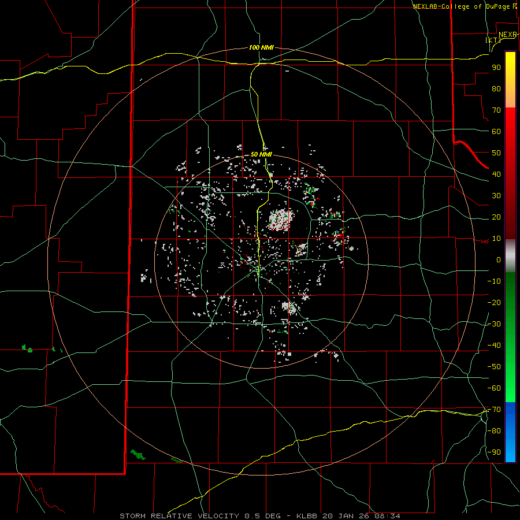520x520 pixels.
Task: Select the -70 scale label
Action: (x=494, y=410)
